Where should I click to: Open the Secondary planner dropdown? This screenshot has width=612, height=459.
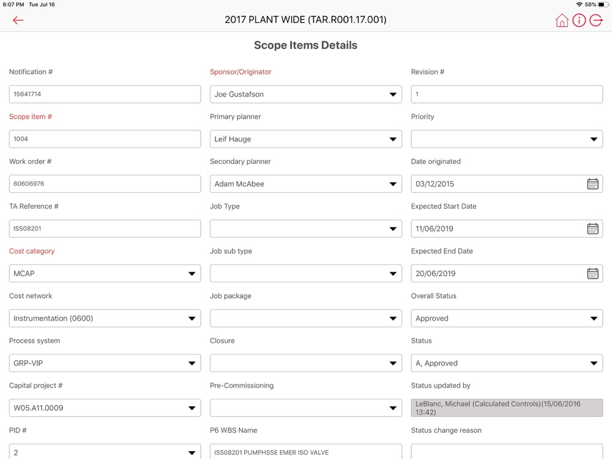point(305,184)
